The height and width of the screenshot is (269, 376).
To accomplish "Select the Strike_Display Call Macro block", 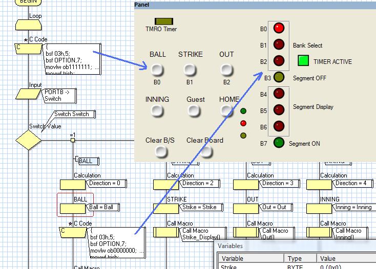I will [166, 232].
